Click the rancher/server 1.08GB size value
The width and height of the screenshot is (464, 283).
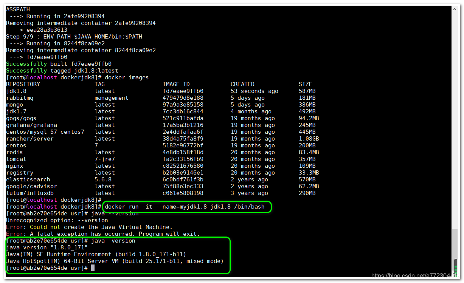(309, 138)
